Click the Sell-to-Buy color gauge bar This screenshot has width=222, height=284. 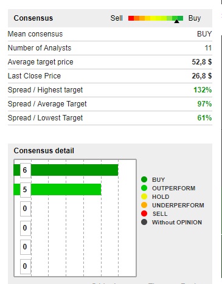[156, 18]
